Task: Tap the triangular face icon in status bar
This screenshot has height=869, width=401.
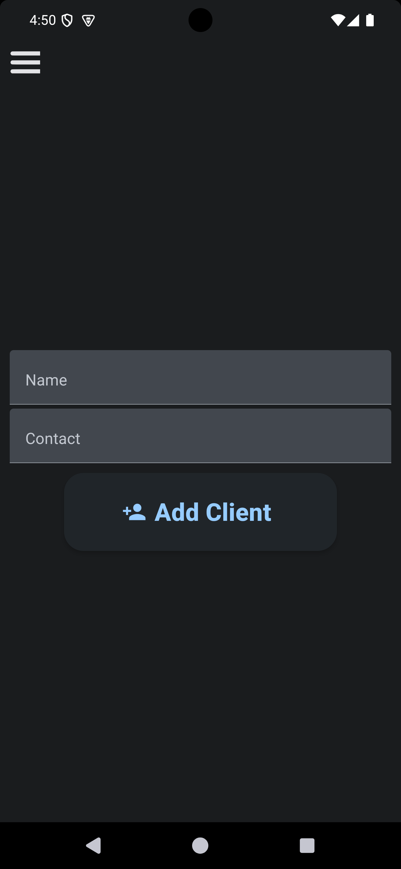Action: coord(88,21)
